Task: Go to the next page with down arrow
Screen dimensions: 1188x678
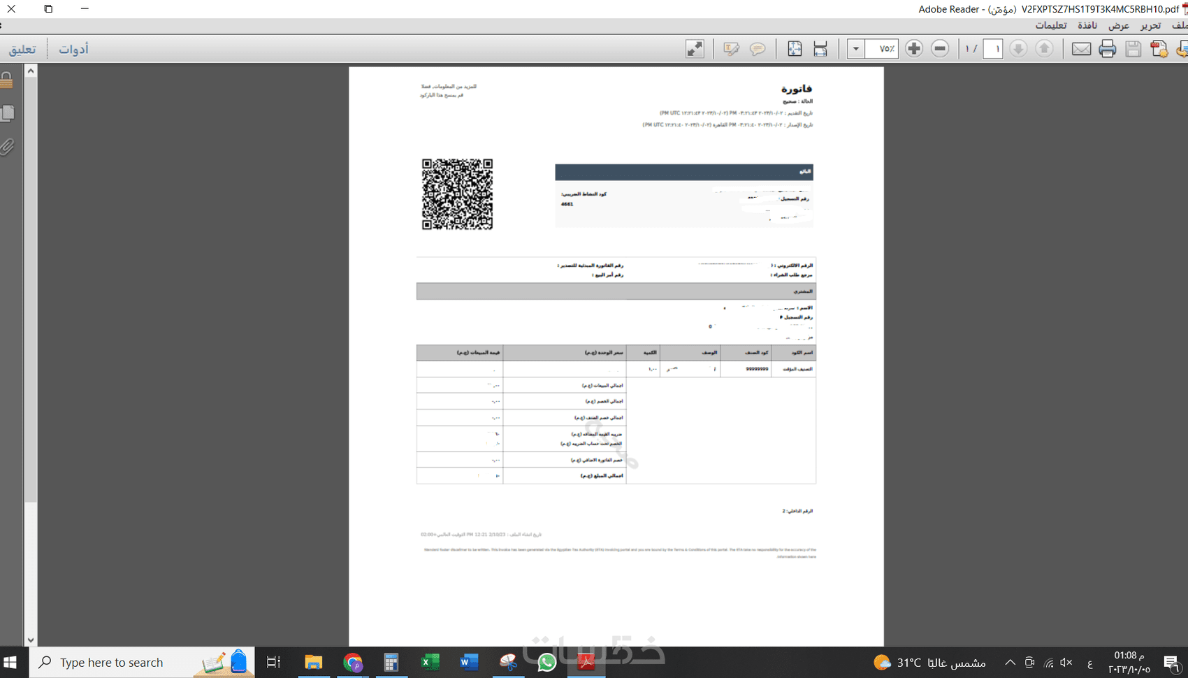Action: pyautogui.click(x=1018, y=49)
